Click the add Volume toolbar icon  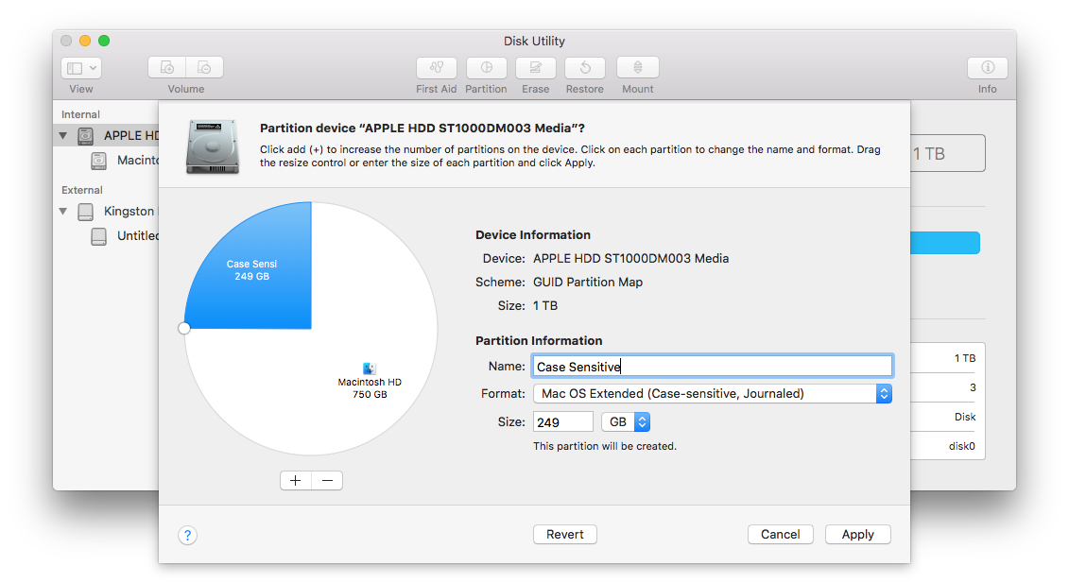(167, 67)
